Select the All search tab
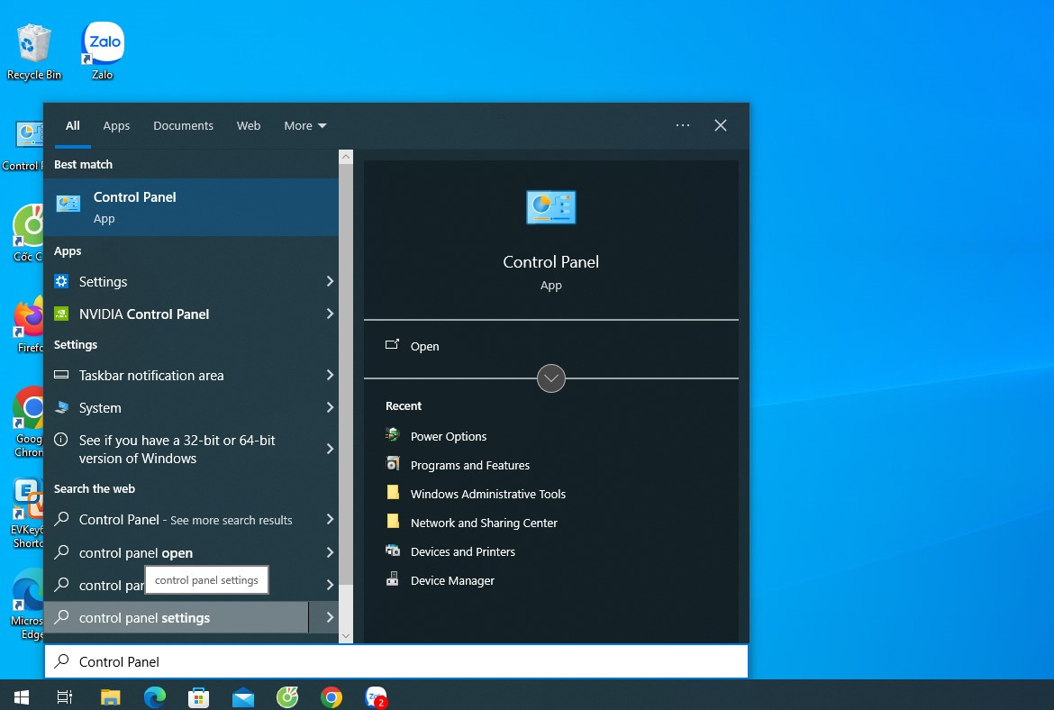The width and height of the screenshot is (1054, 710). tap(73, 126)
